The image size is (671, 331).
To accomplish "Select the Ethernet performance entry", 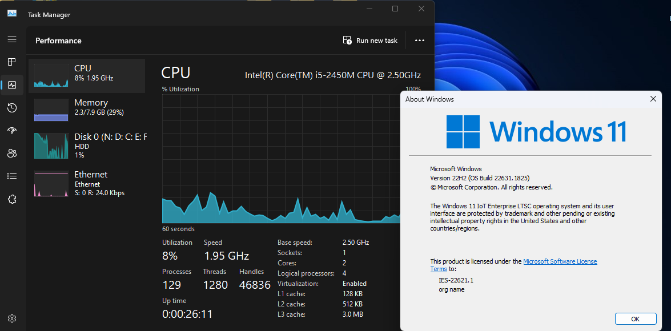I will (87, 183).
